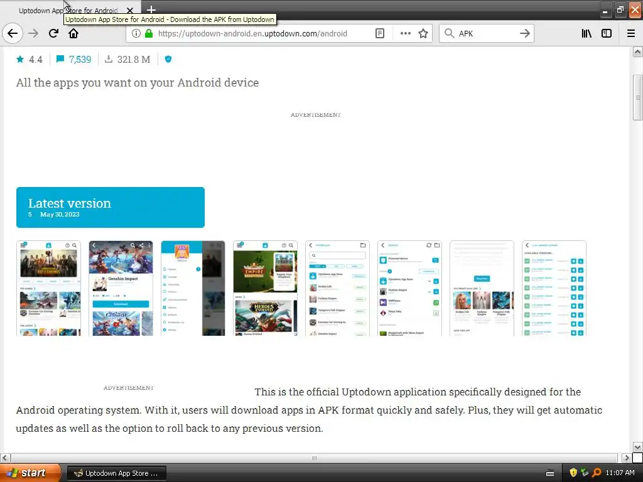Open the downloads search list screenshot

coord(337,289)
